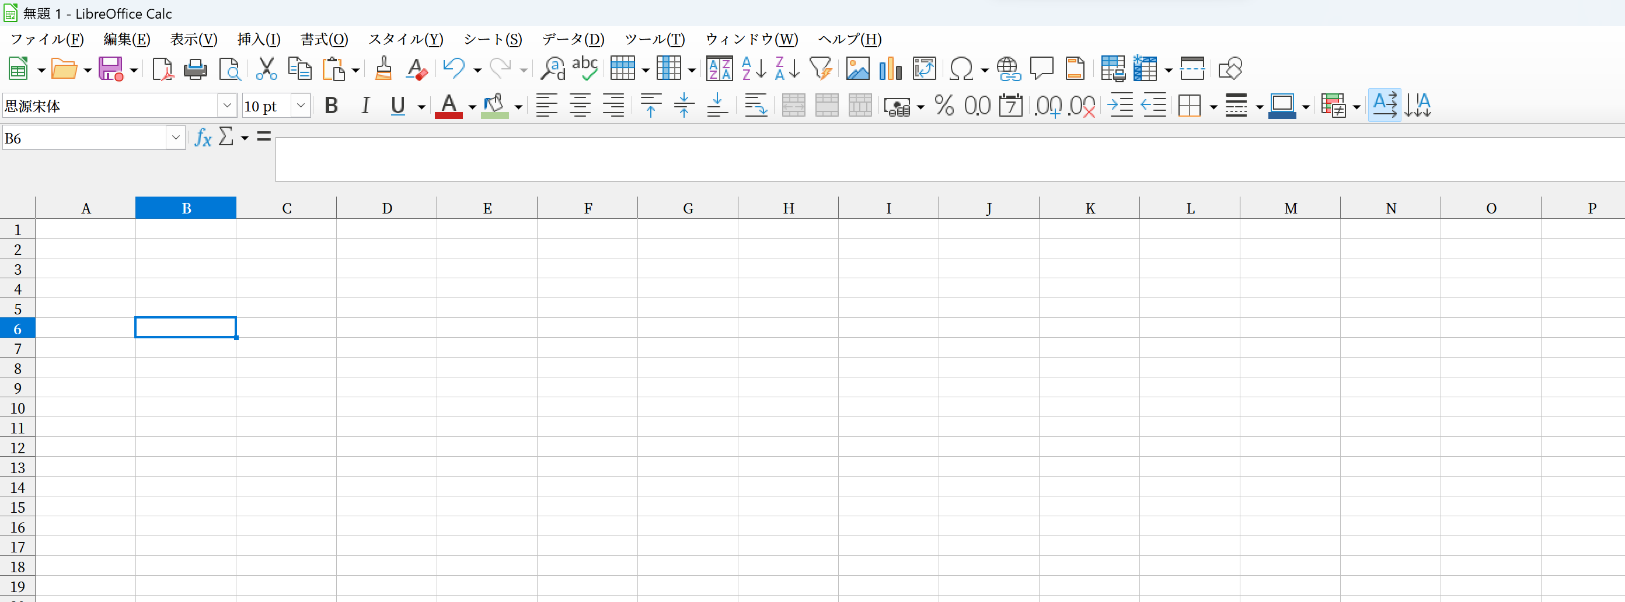Open the 挿入(I) menu
The height and width of the screenshot is (602, 1625).
pos(259,39)
